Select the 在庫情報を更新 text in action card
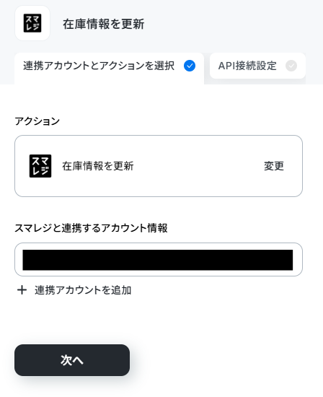Screen dimensions: 323x397 point(98,166)
